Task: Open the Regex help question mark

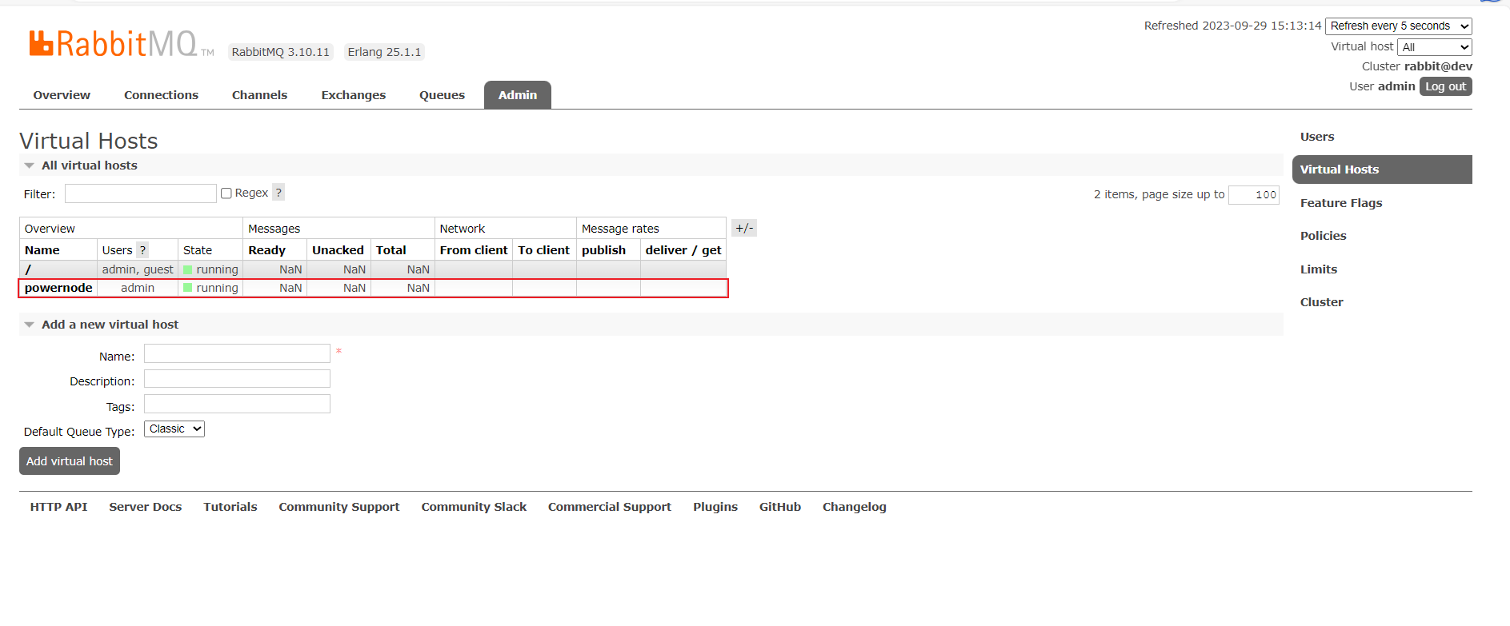Action: tap(278, 193)
